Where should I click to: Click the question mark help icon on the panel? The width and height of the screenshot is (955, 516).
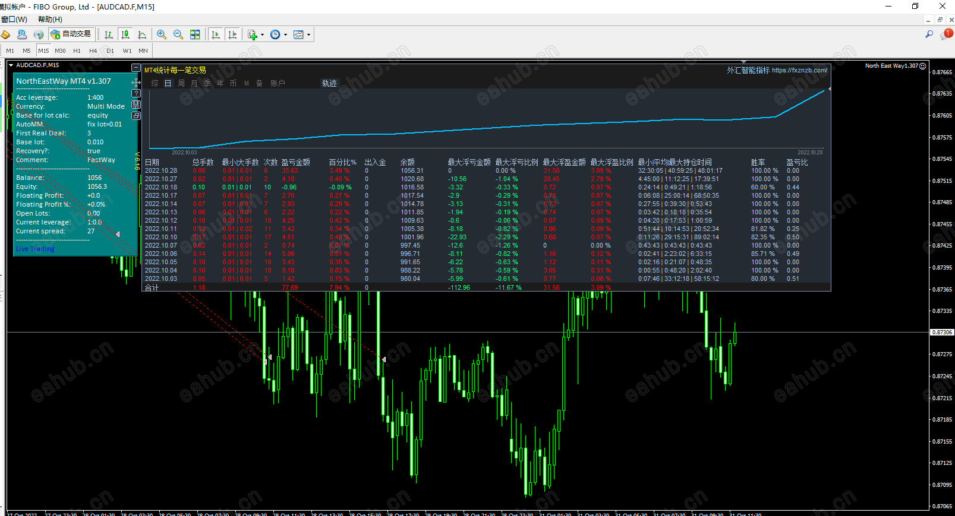pos(136,93)
